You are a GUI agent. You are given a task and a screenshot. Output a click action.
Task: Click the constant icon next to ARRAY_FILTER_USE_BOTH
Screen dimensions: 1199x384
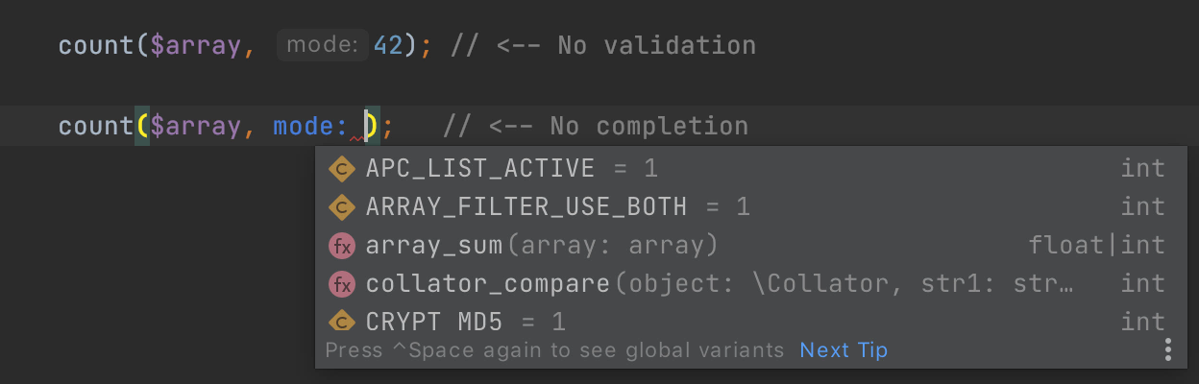click(x=341, y=206)
